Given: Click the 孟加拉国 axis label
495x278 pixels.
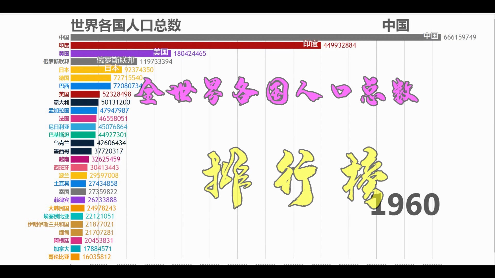Looking at the screenshot, I should 59,110.
